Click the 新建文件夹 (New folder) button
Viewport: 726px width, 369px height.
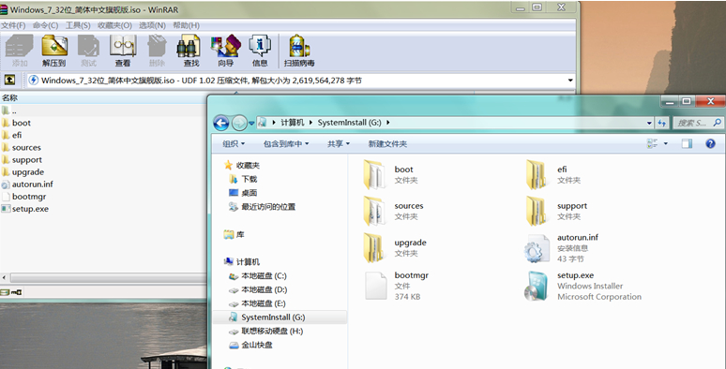pos(387,144)
